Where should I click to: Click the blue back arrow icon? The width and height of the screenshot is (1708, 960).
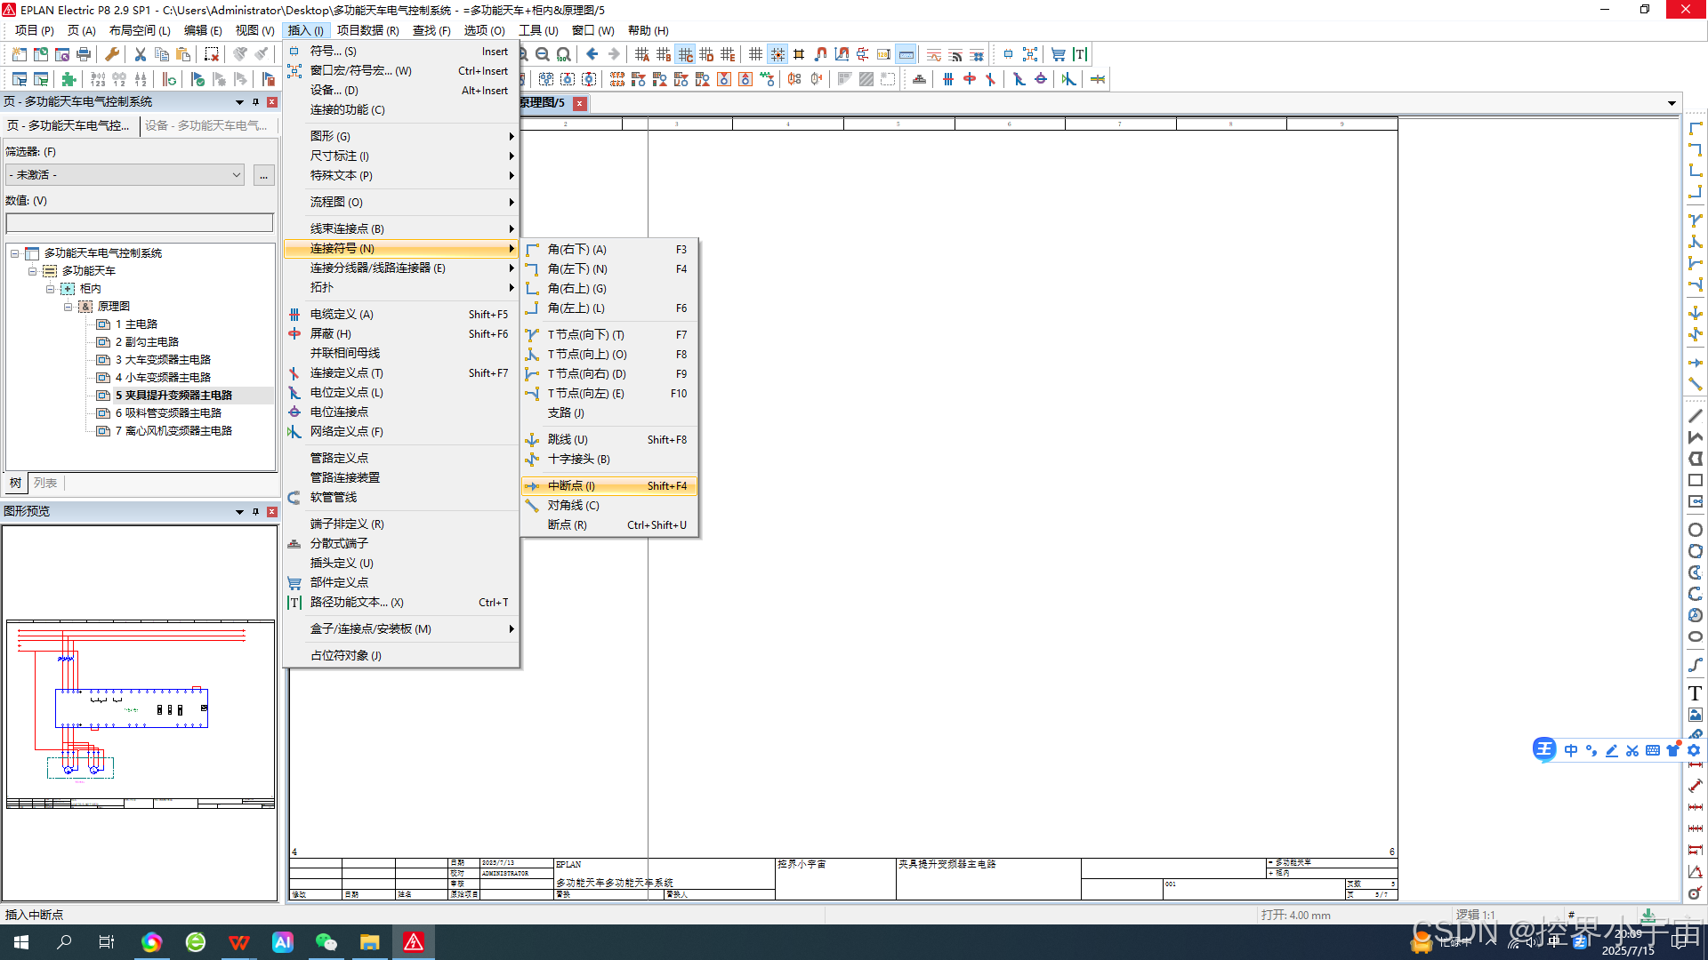[x=592, y=54]
